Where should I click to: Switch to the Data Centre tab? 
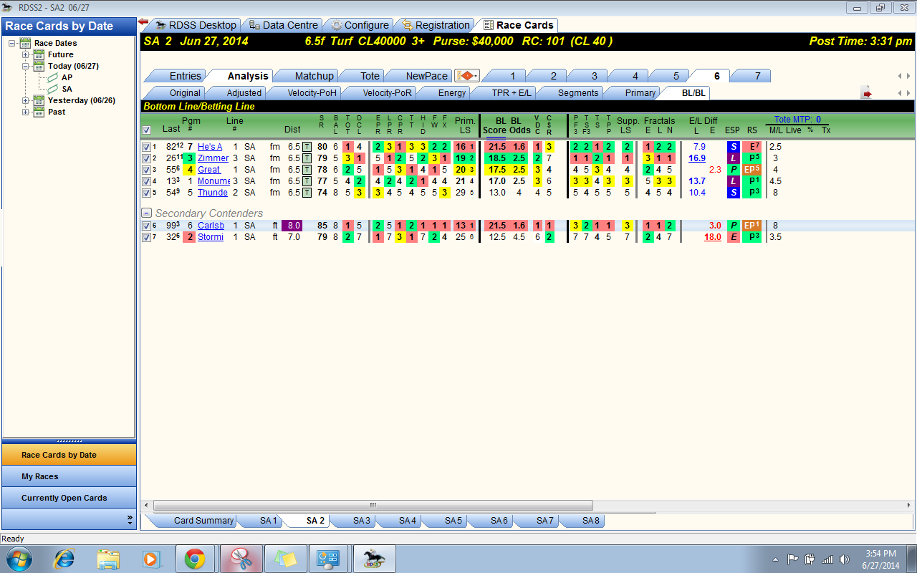[x=283, y=25]
